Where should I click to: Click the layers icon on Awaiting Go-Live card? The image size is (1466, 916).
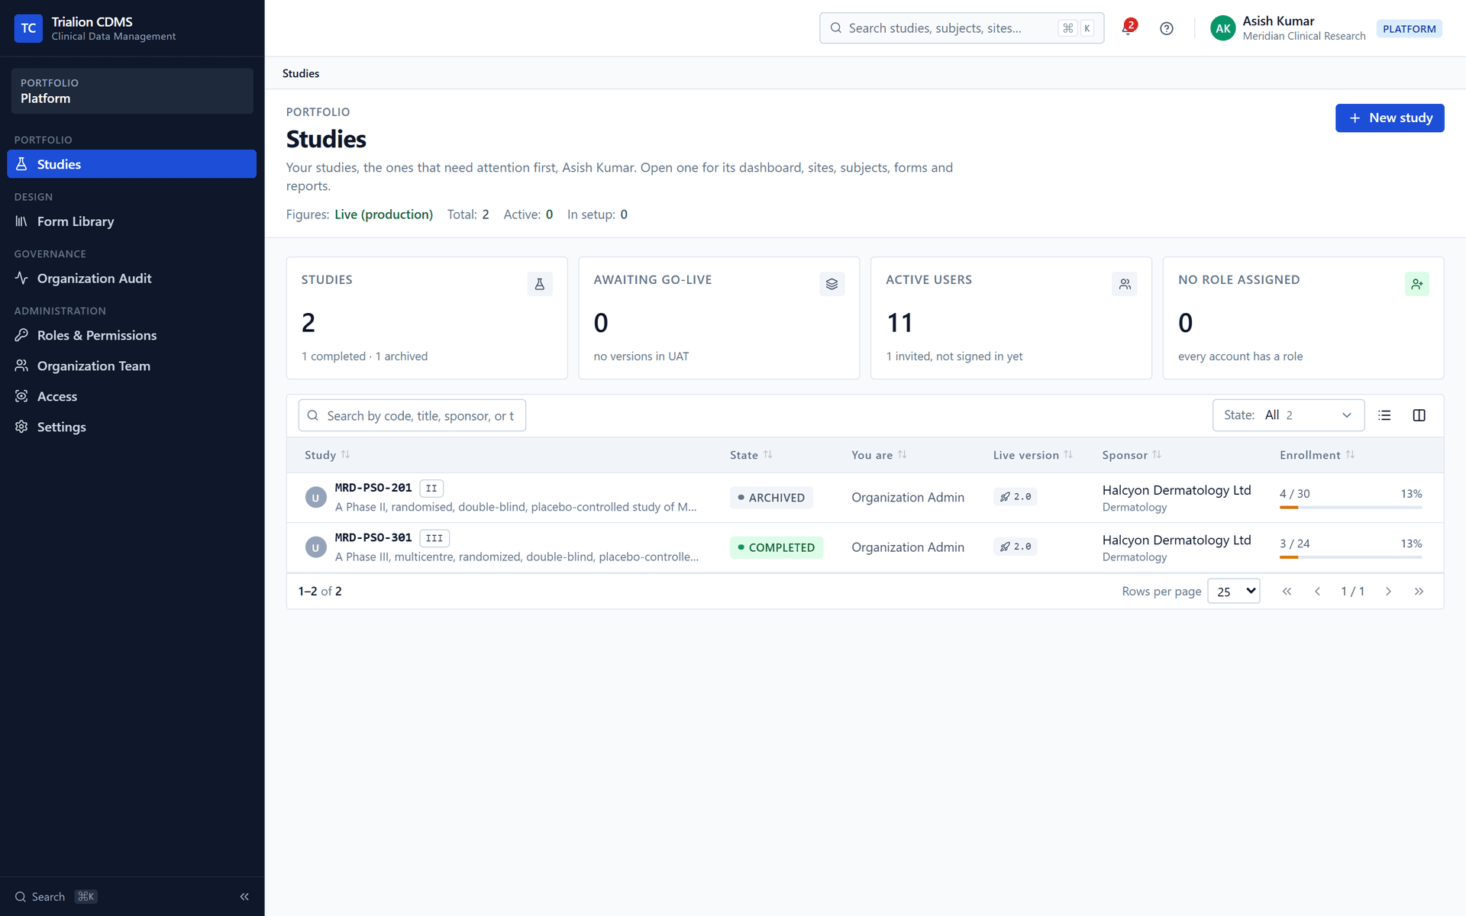pos(831,284)
